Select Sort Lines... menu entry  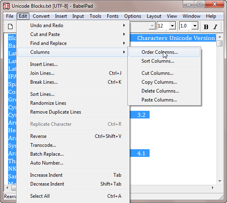[x=73, y=94]
